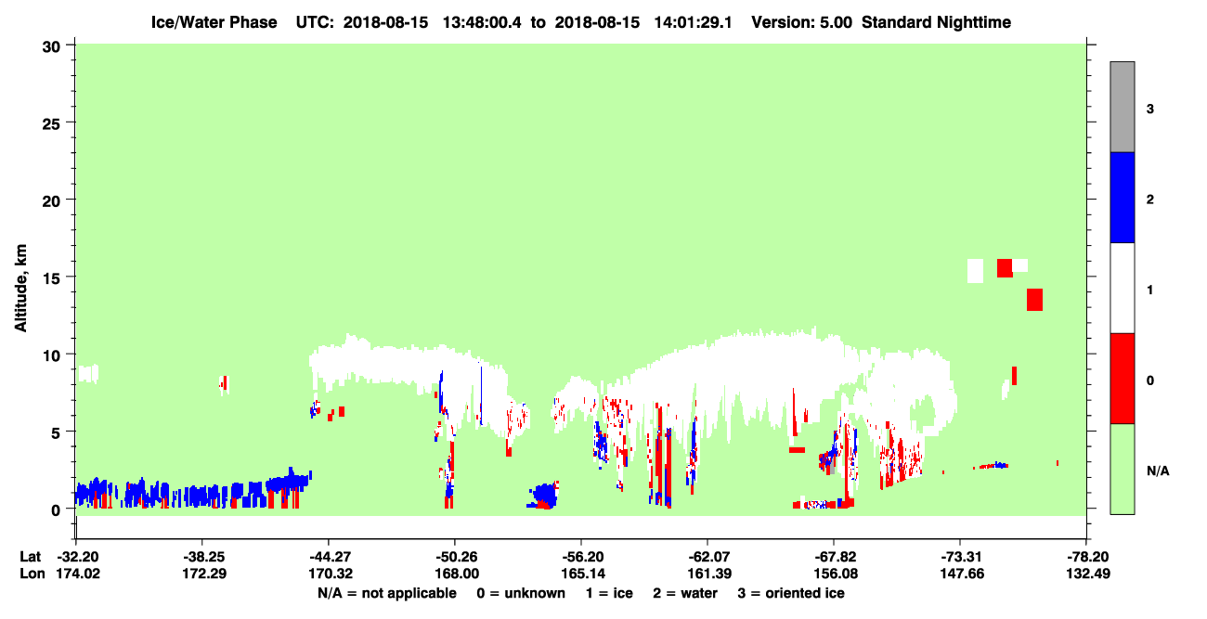Click the 'Lon' row label
This screenshot has width=1207, height=619.
[32, 574]
